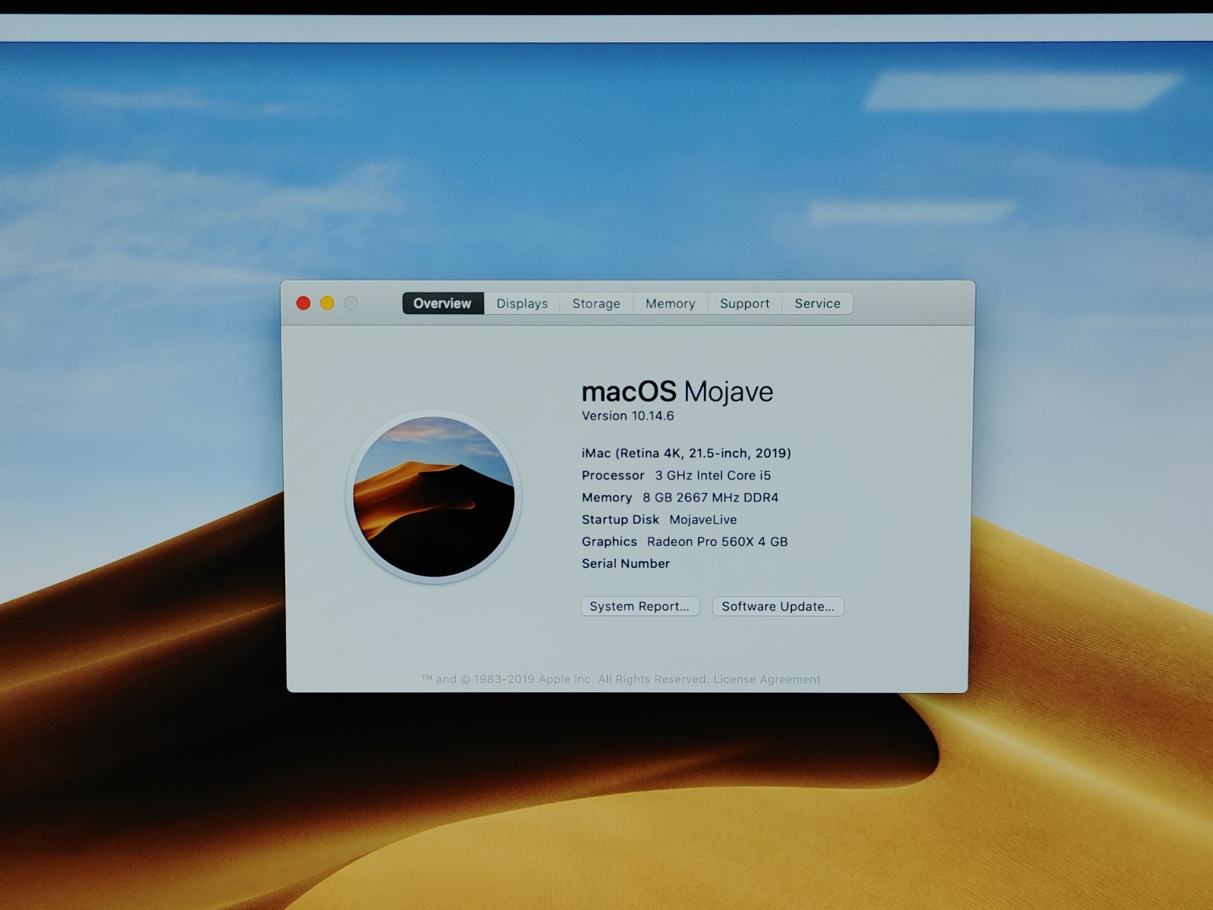1213x910 pixels.
Task: Click the Processor 3 GHz Intel Core i5 line
Action: pos(676,475)
